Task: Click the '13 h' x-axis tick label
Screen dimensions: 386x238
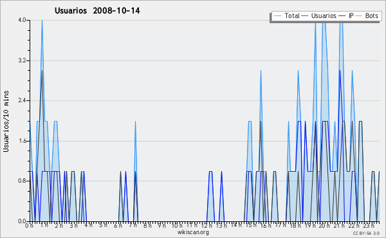Action: pyautogui.click(x=221, y=226)
